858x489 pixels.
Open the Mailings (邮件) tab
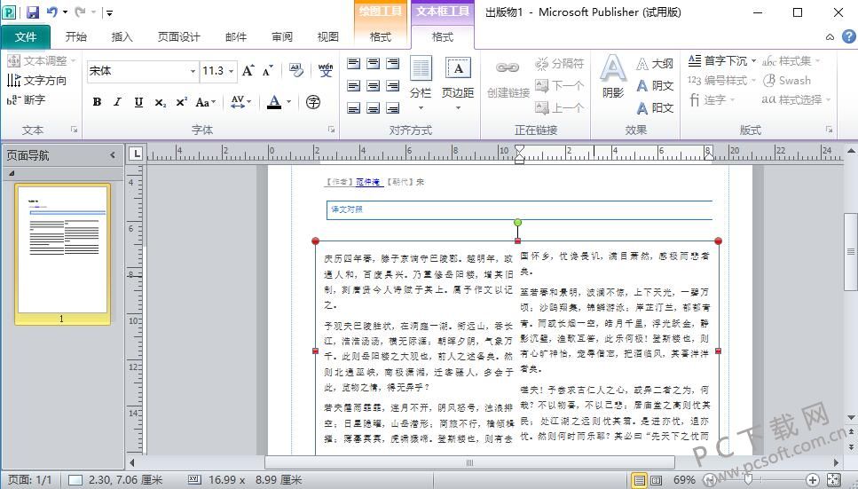coord(236,36)
